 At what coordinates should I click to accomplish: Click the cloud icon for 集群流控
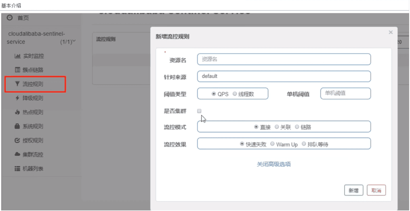17,154
